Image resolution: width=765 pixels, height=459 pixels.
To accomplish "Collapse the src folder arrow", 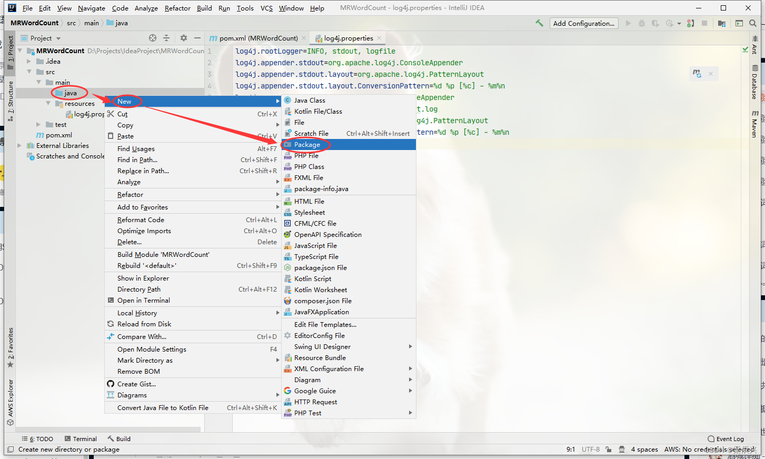I will [29, 72].
